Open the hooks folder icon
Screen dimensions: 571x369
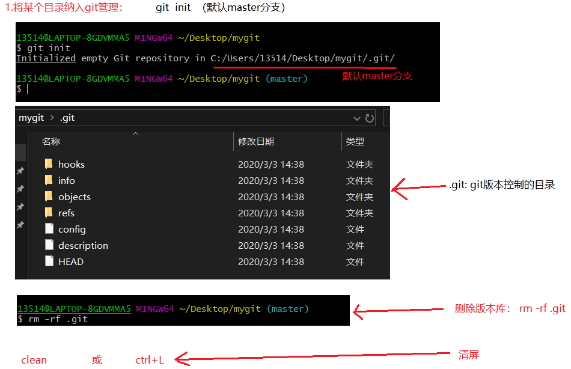(49, 164)
